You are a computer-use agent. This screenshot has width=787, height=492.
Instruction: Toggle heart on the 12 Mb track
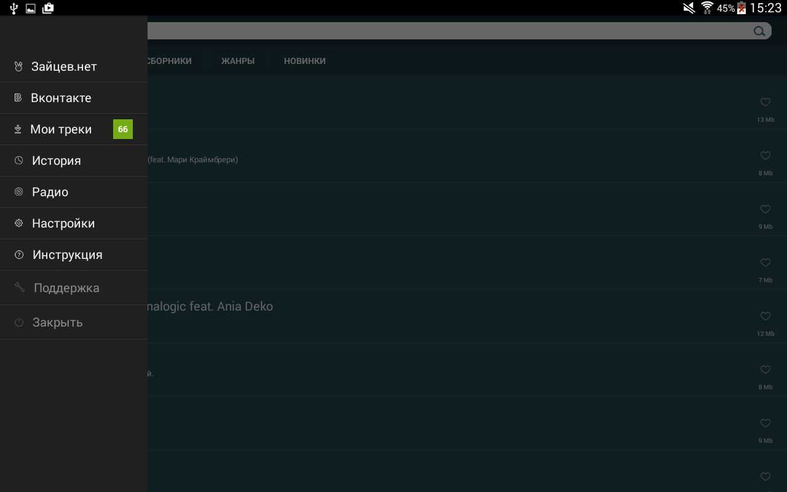[x=765, y=316]
